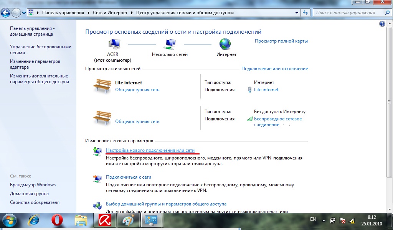The width and height of the screenshot is (393, 230).
Task: Open 'Подключиться к сети' link
Action: (x=128, y=177)
